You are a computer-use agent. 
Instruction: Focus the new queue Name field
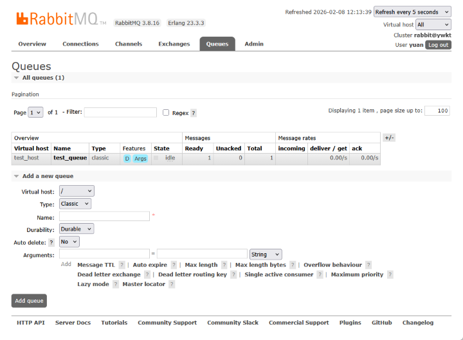coord(105,217)
